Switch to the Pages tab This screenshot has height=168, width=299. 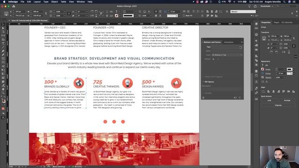pos(277,22)
